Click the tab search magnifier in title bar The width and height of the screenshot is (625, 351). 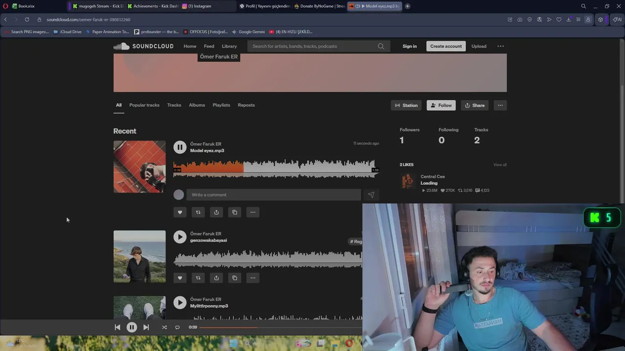583,6
